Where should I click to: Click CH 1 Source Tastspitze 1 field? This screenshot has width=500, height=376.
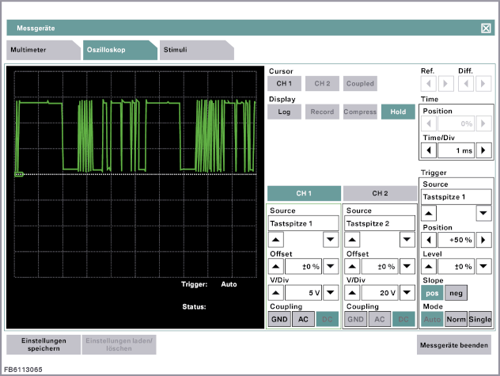[x=303, y=223]
